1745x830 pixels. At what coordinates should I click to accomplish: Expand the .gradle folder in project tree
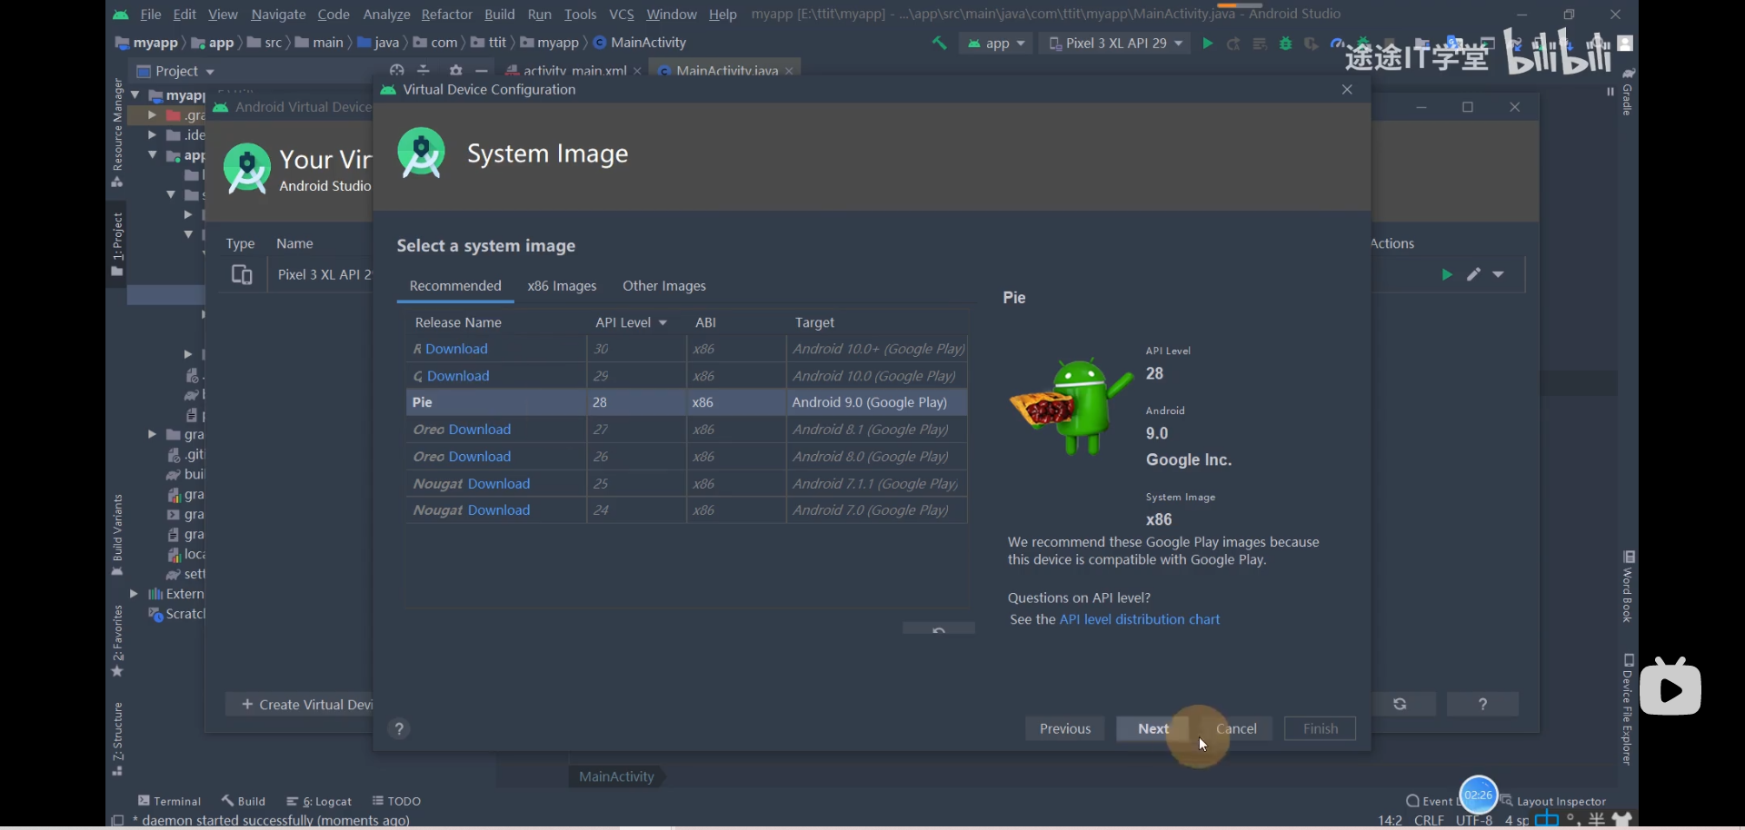tap(152, 115)
